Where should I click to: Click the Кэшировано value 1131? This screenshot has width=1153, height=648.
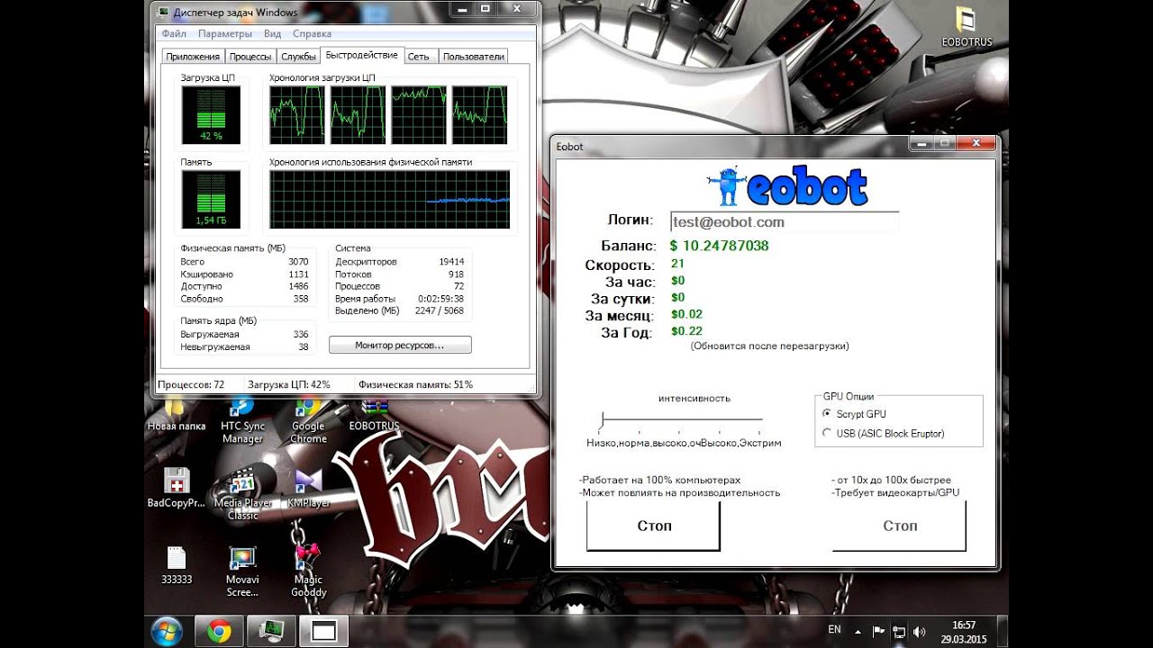coord(298,274)
